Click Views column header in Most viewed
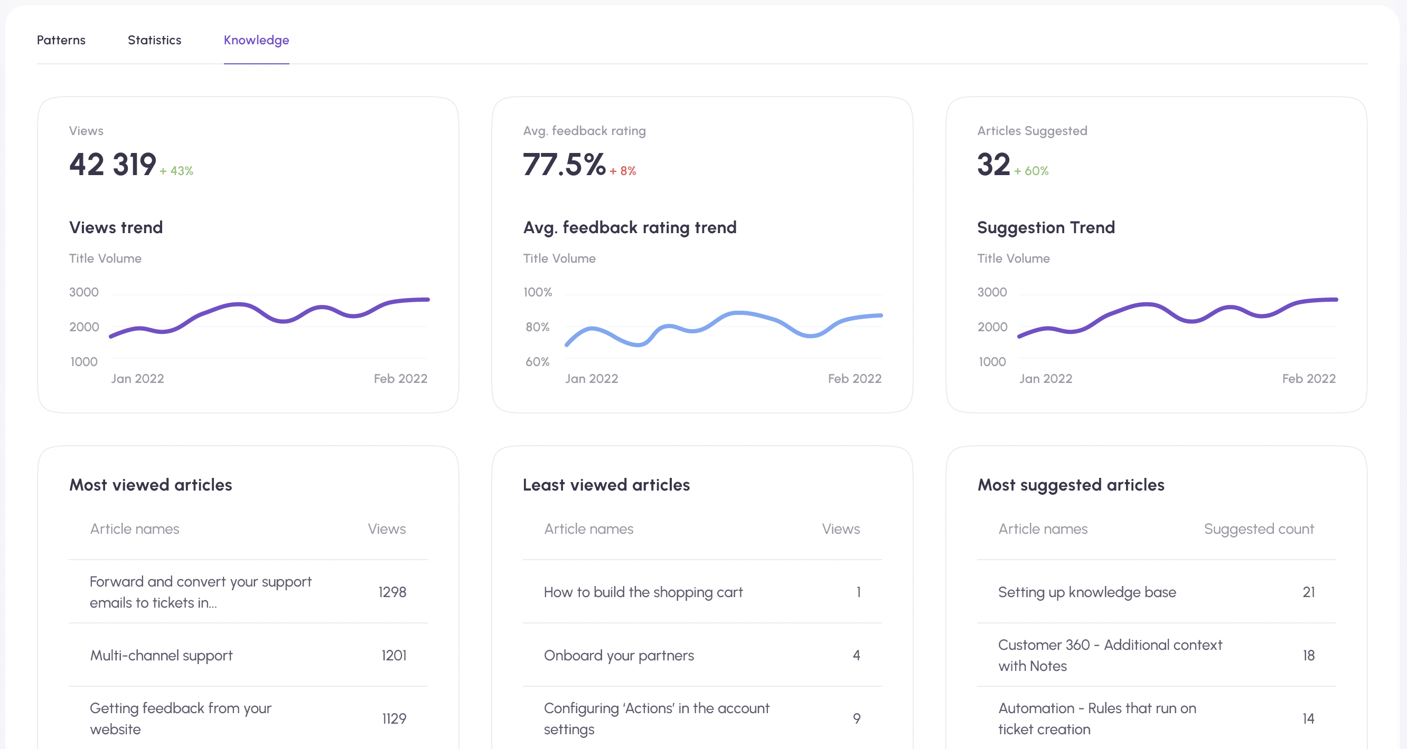 click(386, 529)
